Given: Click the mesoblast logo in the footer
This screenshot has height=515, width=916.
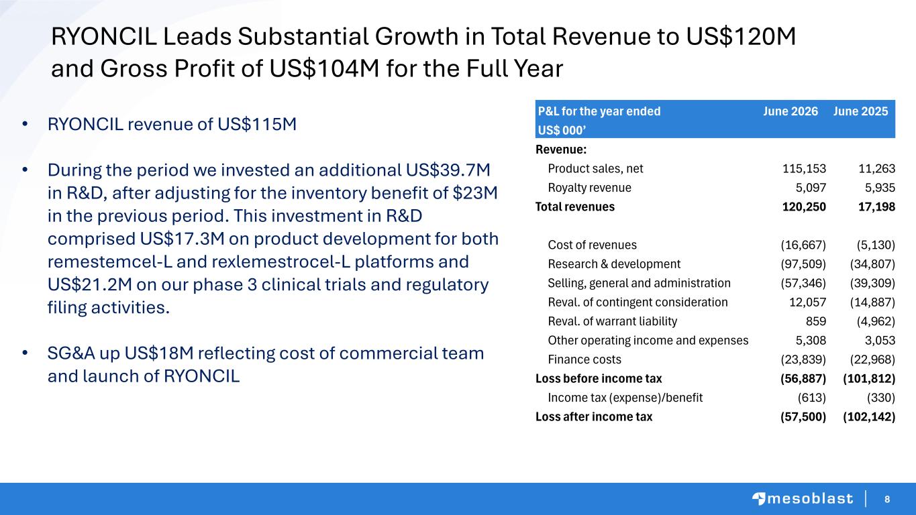Looking at the screenshot, I should [x=802, y=499].
